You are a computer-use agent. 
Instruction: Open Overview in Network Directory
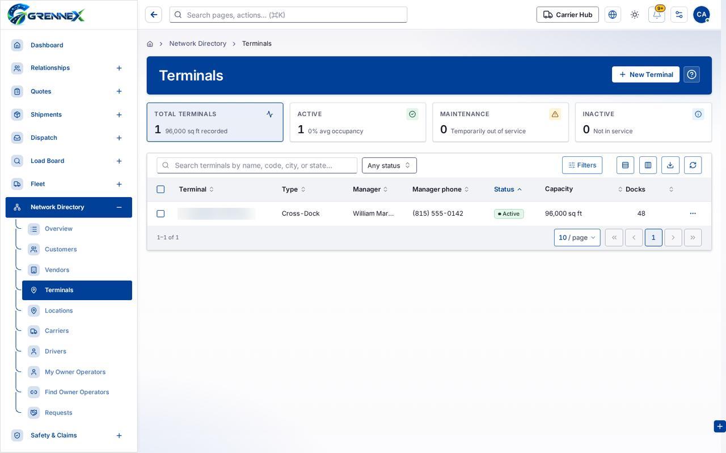[x=77, y=229]
